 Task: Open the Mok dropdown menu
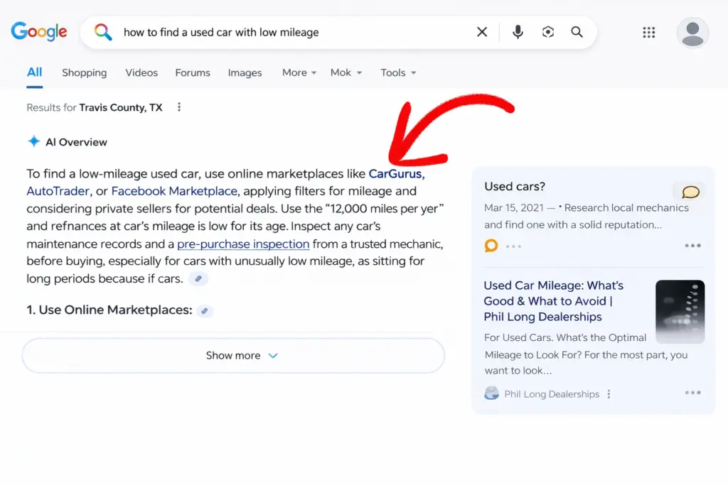pos(346,72)
